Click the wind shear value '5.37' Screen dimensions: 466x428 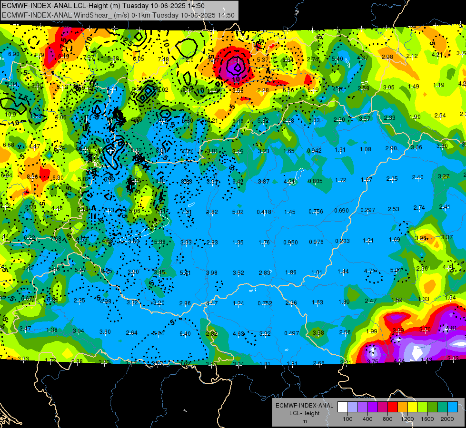(263, 60)
